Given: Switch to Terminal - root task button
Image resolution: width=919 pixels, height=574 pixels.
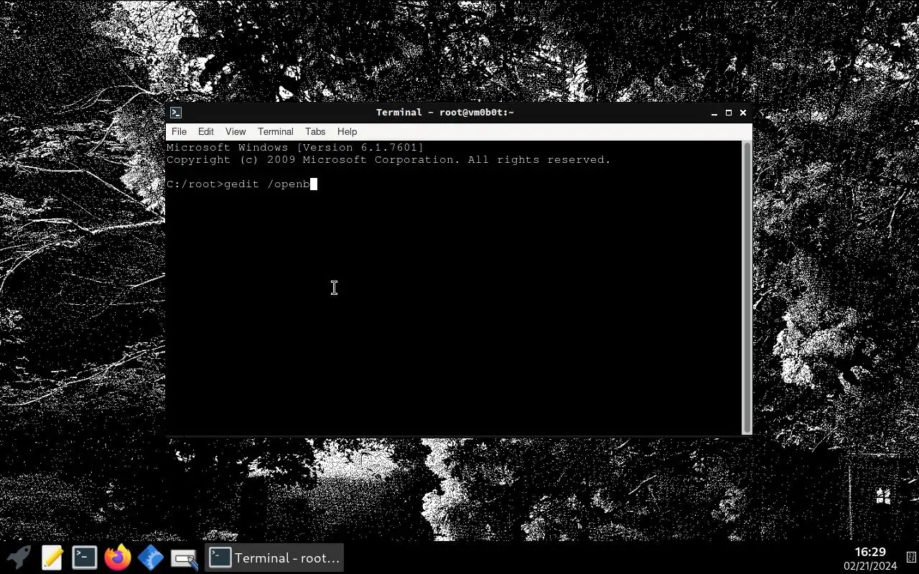Looking at the screenshot, I should (274, 557).
